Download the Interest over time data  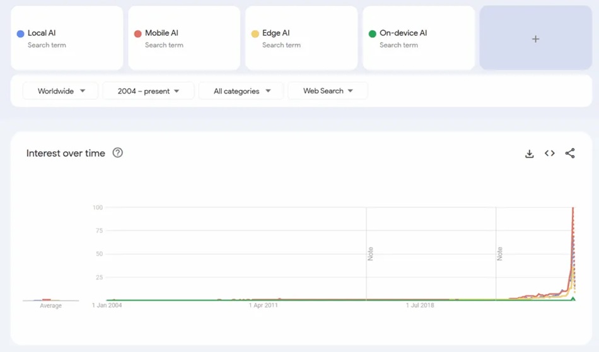click(529, 154)
